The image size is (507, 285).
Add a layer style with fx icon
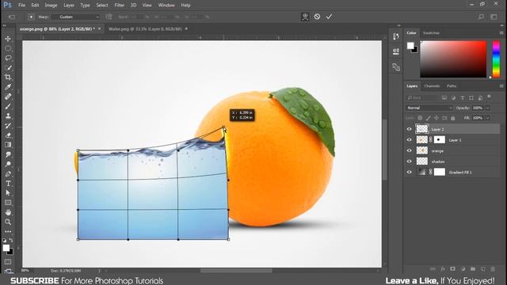443,269
